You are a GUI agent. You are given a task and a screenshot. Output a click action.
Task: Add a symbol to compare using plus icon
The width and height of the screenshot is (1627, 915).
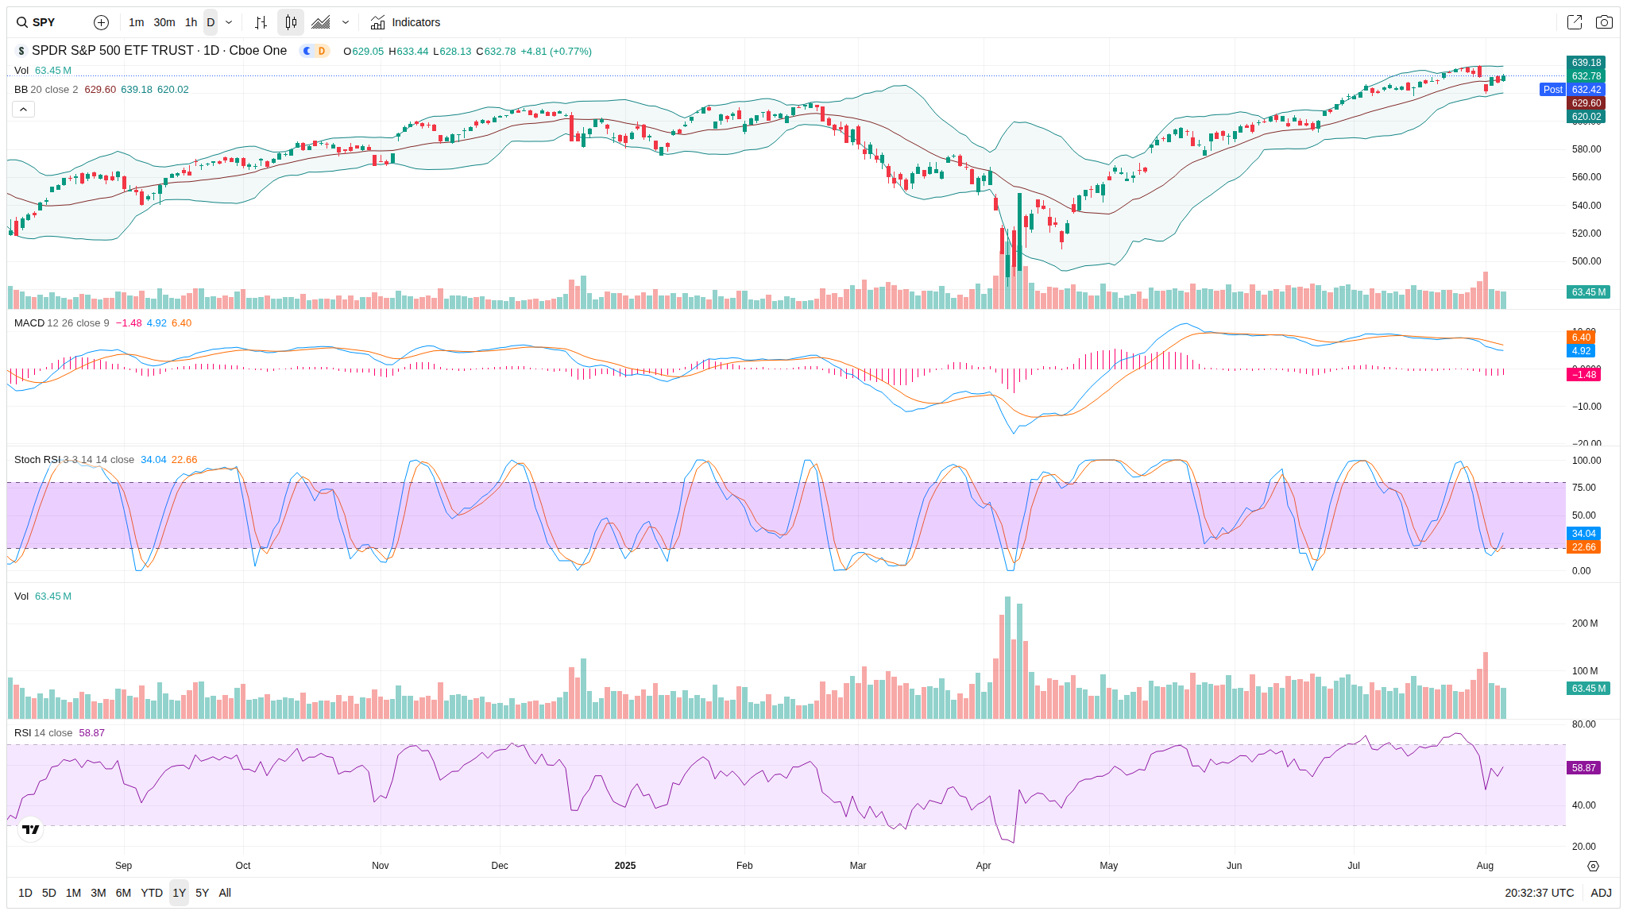coord(101,22)
